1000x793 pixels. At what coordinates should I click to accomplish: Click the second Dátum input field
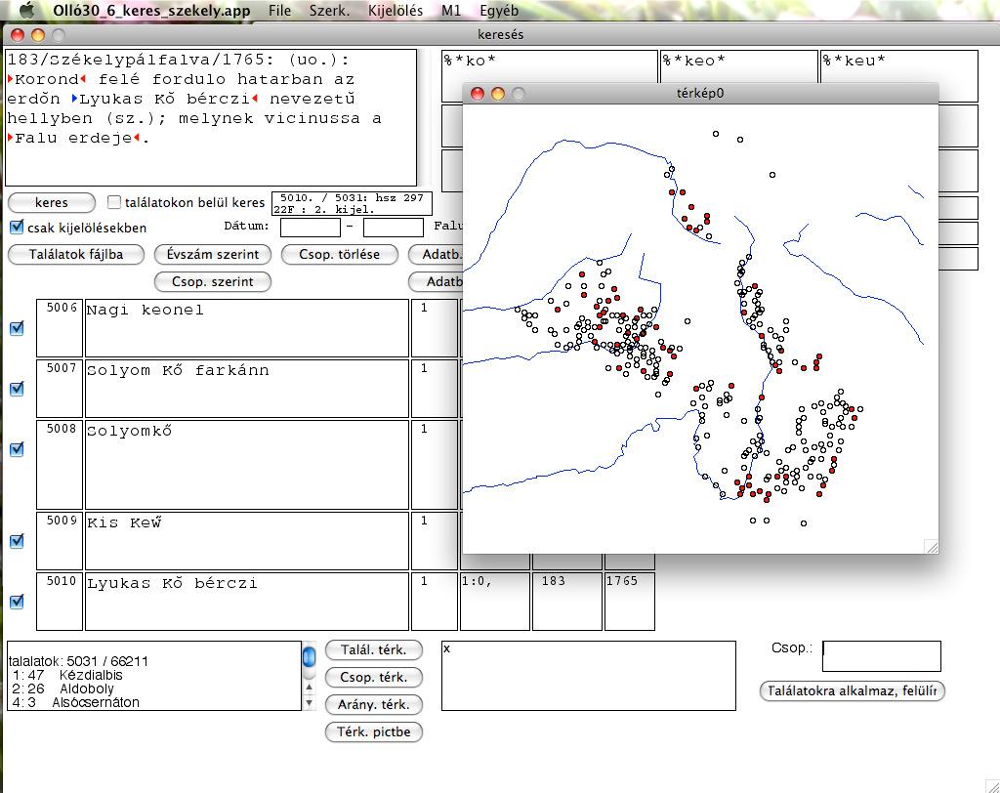coord(393,227)
